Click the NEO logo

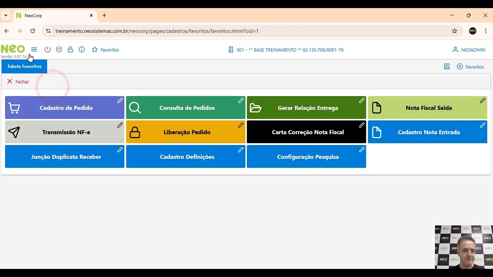point(13,49)
